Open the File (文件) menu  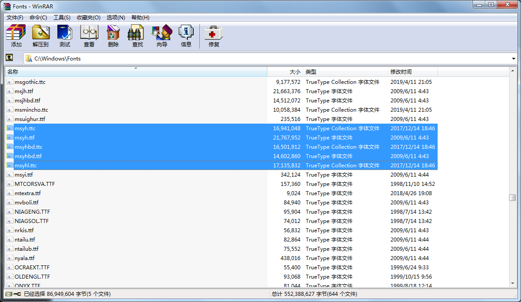(15, 17)
